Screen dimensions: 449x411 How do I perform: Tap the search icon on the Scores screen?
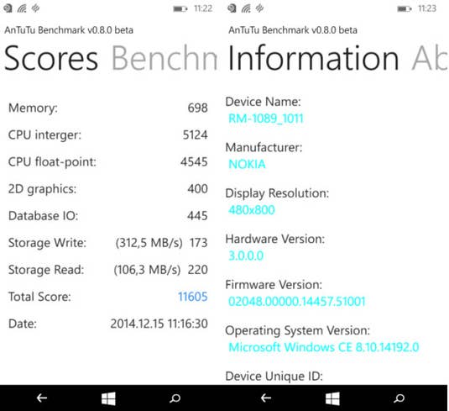click(x=175, y=398)
